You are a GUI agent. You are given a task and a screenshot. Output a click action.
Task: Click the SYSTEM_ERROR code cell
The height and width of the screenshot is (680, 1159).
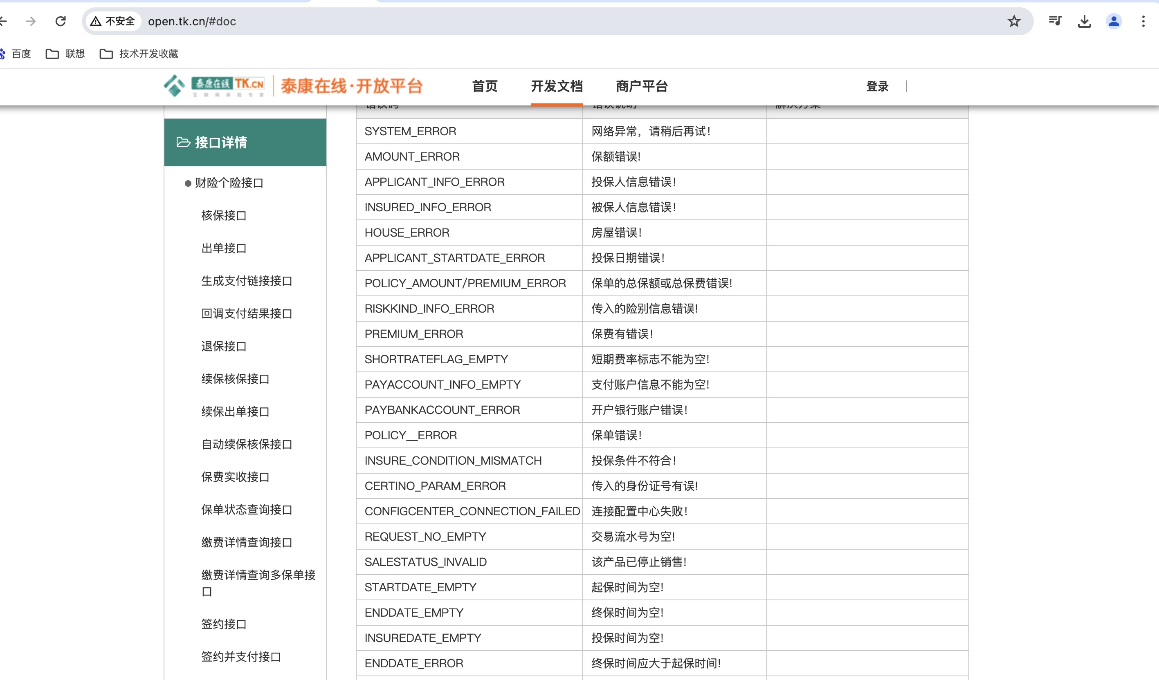[x=469, y=131]
